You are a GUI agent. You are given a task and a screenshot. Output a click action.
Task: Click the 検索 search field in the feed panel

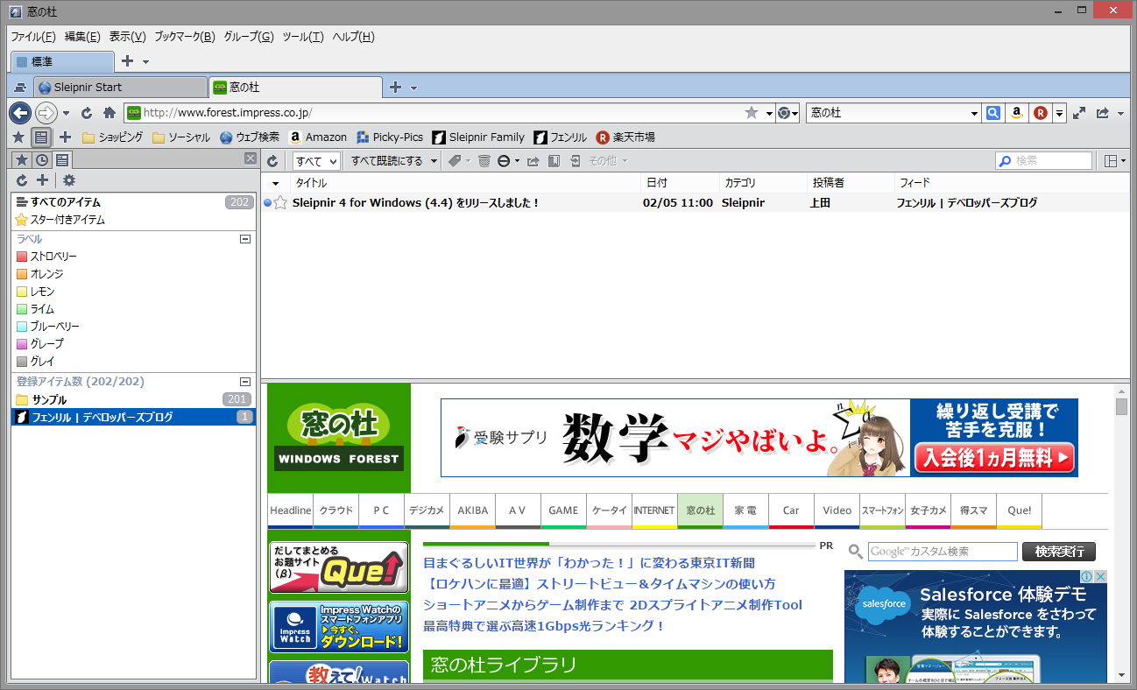click(1042, 159)
